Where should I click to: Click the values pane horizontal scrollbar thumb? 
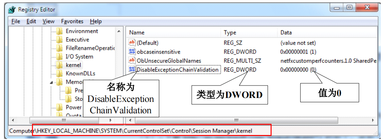point(236,120)
